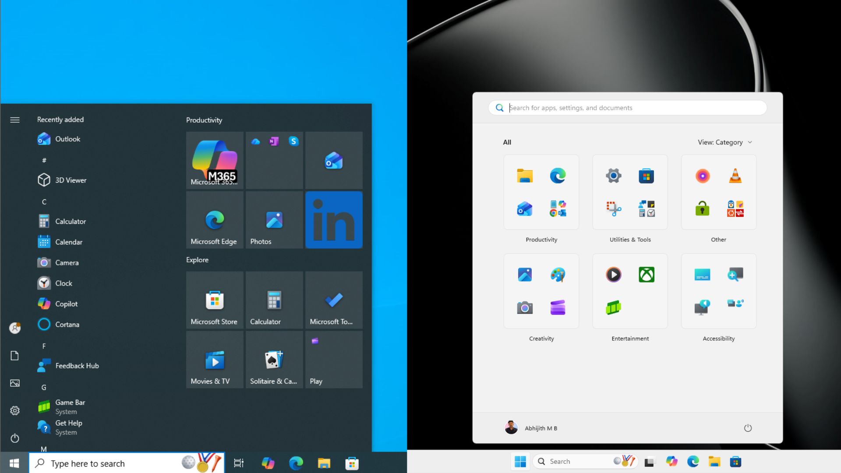Jump to the letter C section header

tap(44, 201)
